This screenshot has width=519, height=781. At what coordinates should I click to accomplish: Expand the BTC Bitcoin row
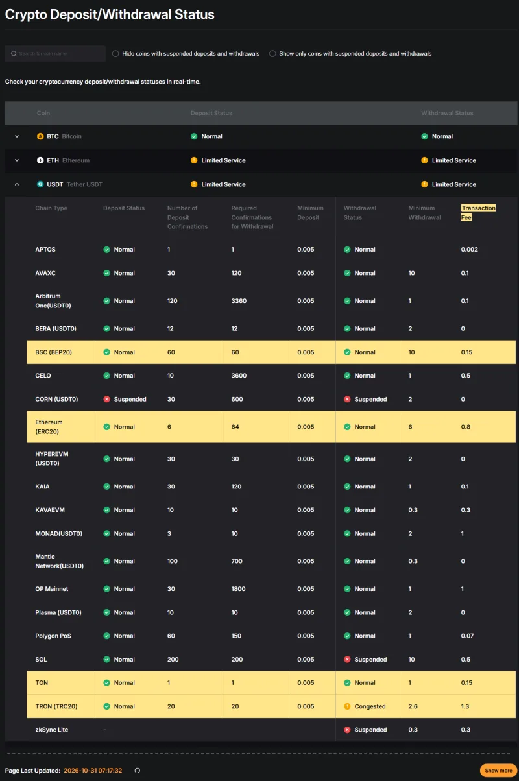tap(17, 136)
